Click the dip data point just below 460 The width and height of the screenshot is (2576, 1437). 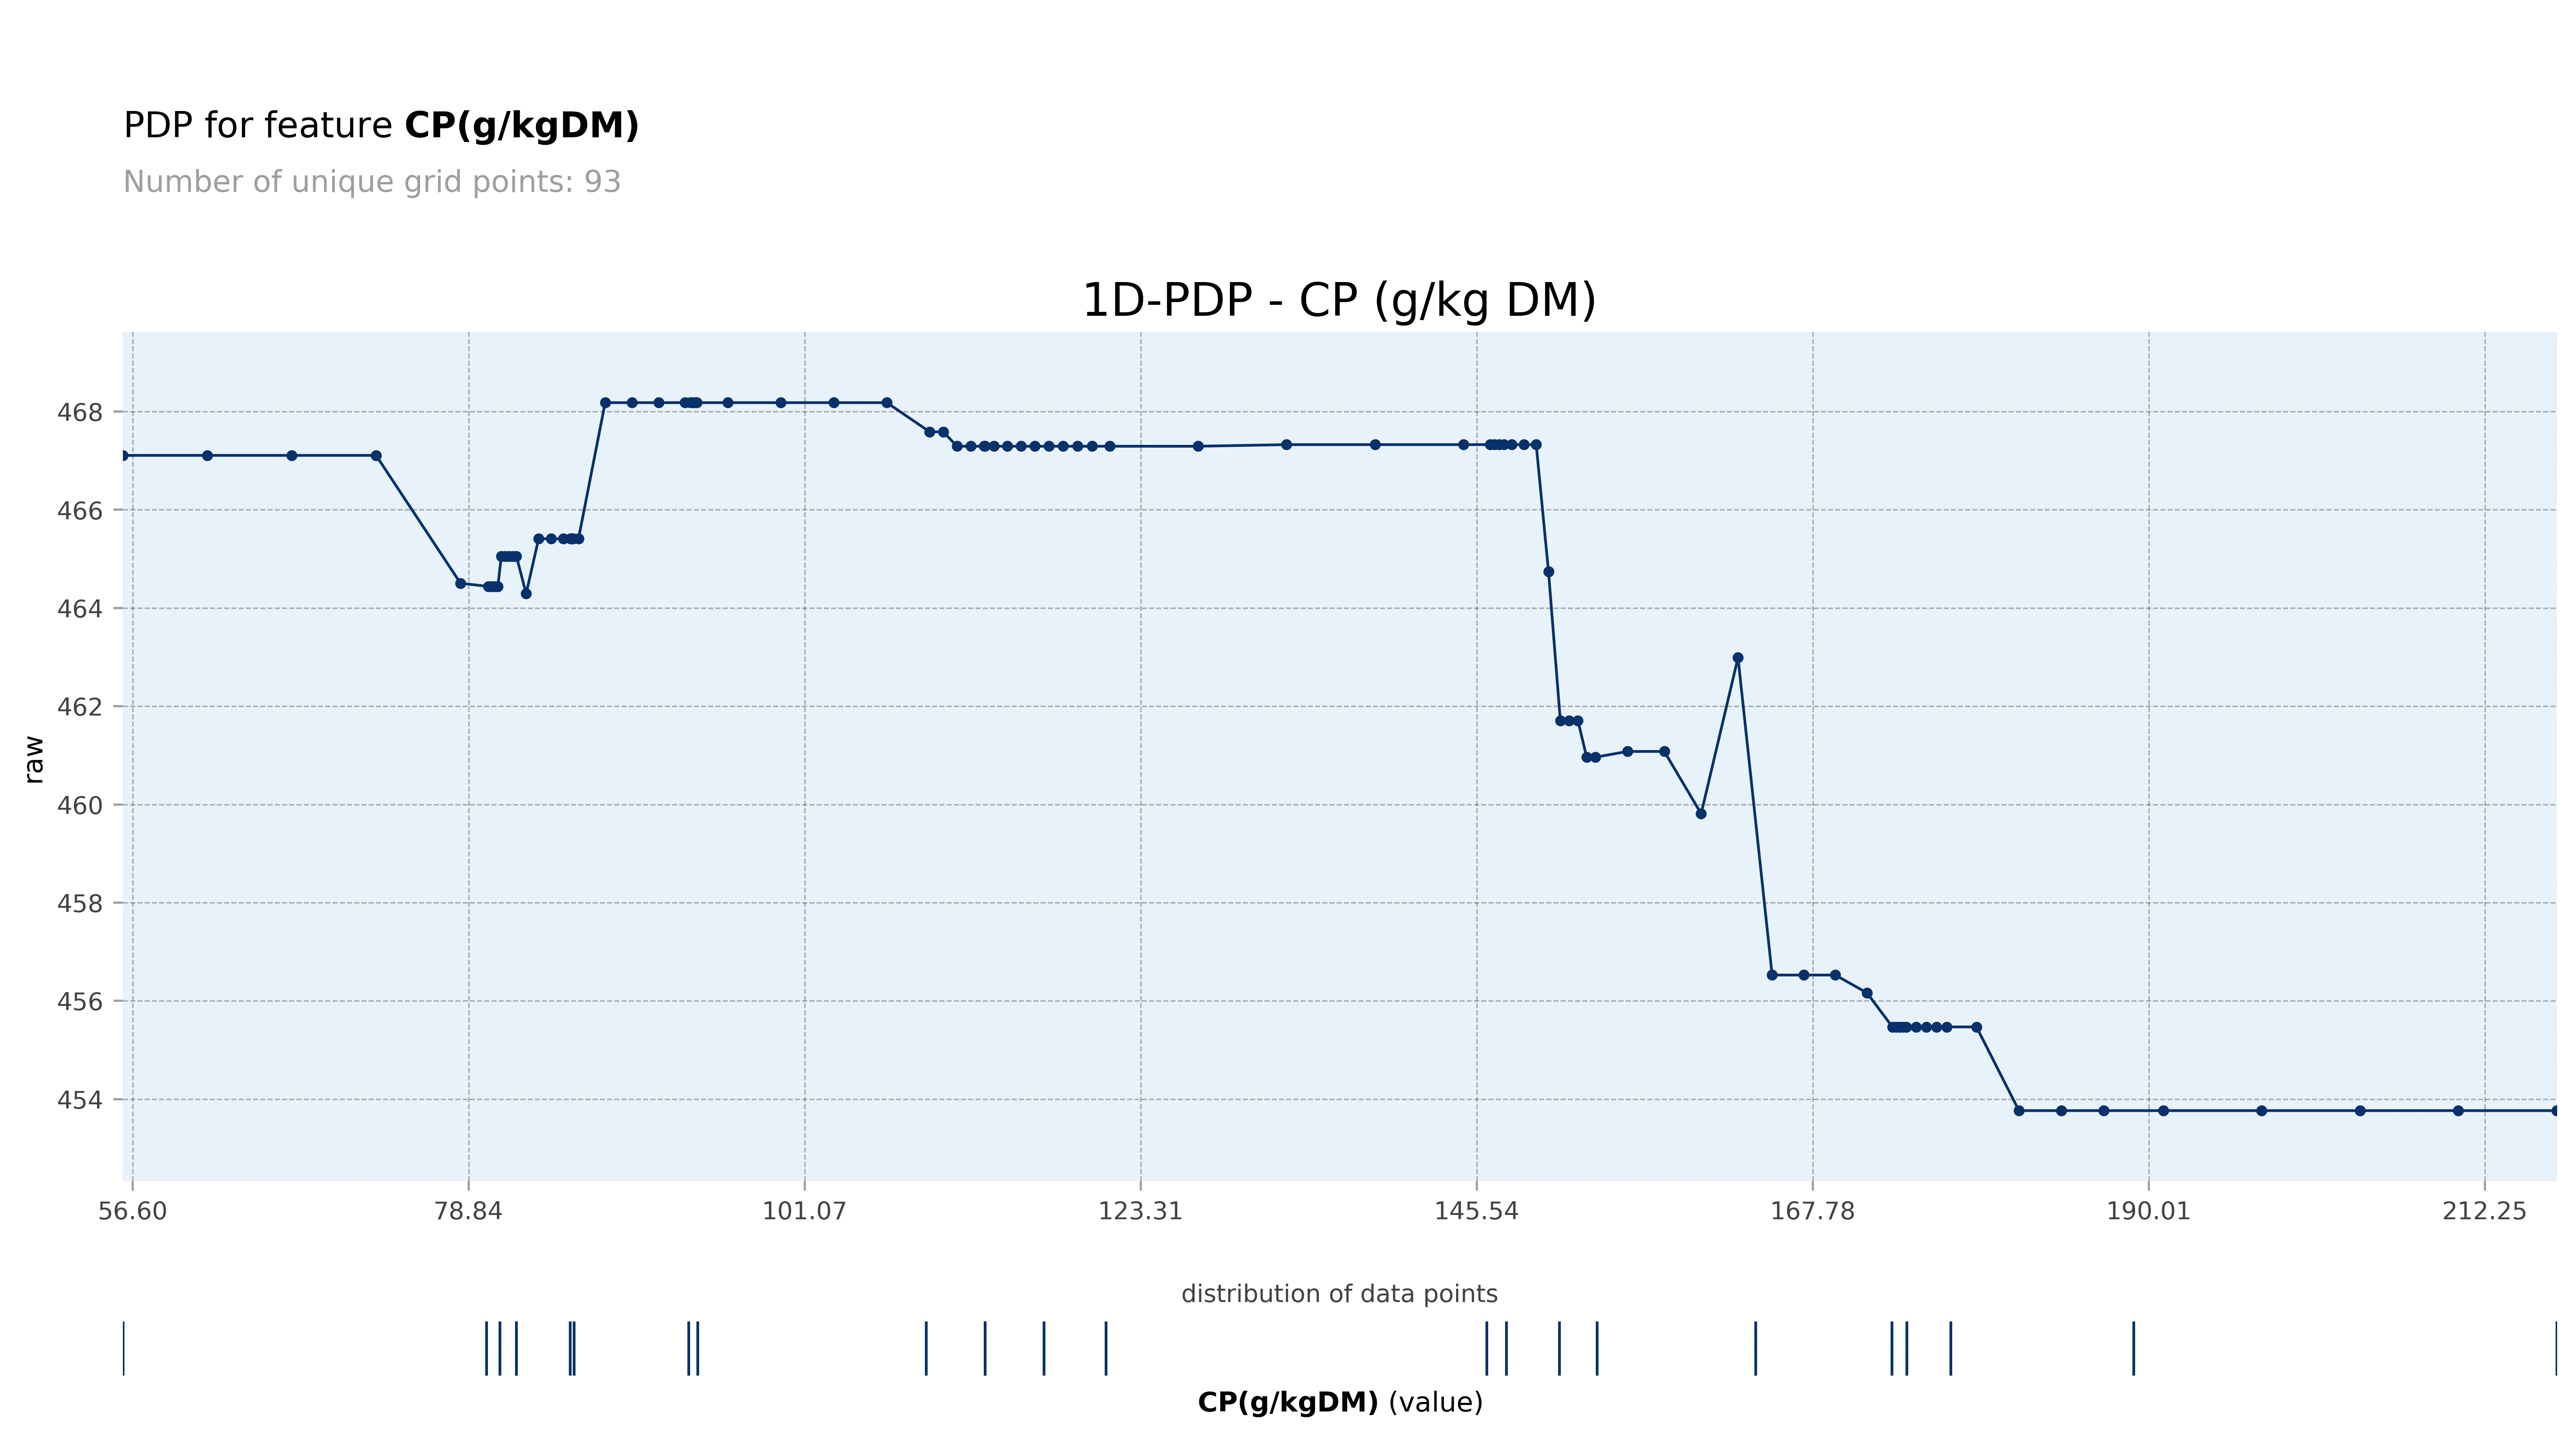pos(1701,813)
